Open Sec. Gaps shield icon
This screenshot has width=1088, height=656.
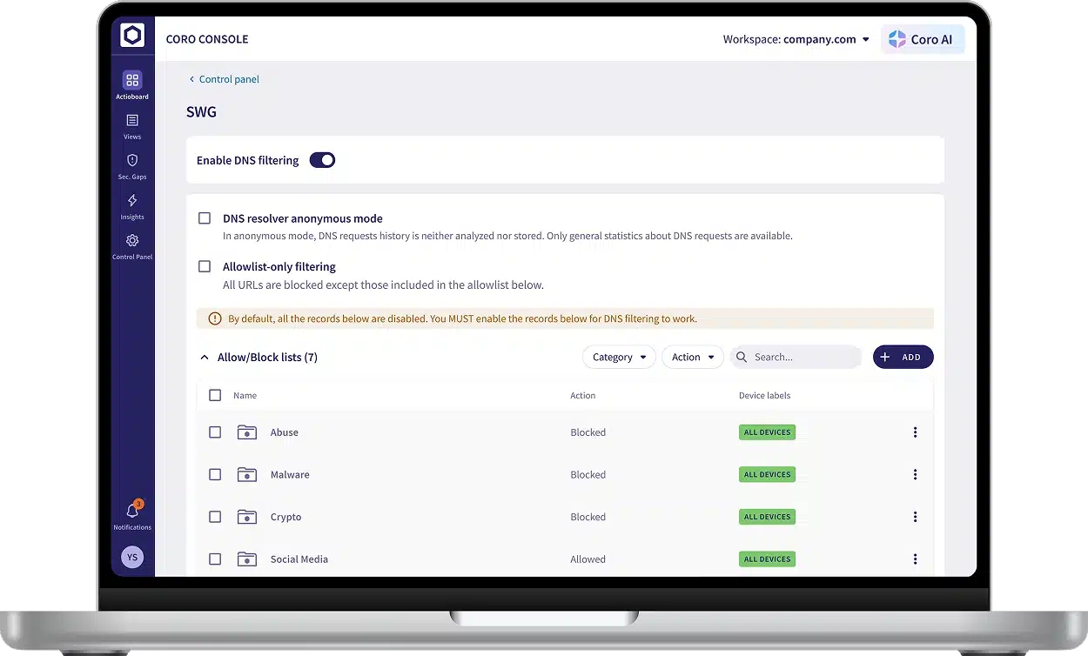[x=132, y=161]
